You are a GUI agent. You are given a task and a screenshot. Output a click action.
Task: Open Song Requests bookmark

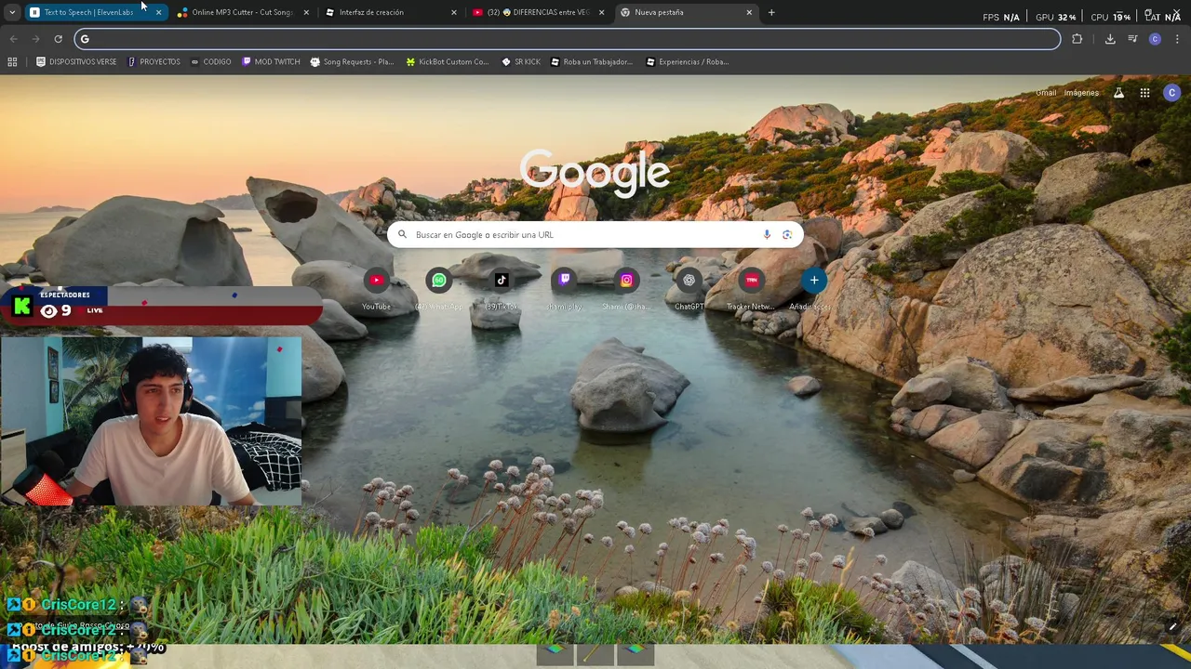click(352, 62)
